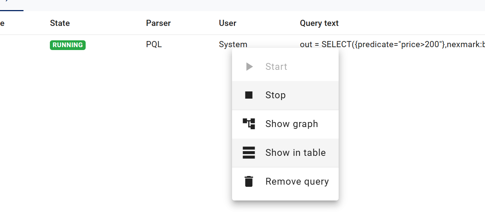Pick Show in table menu entry

tap(295, 153)
